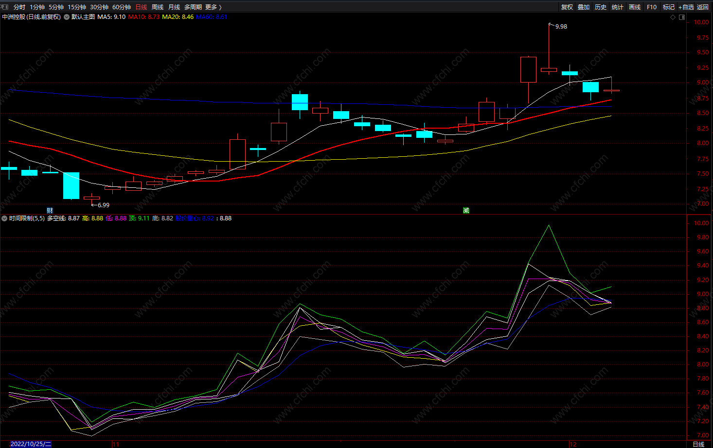Click the MA20: 8.46 indicator value

click(178, 17)
